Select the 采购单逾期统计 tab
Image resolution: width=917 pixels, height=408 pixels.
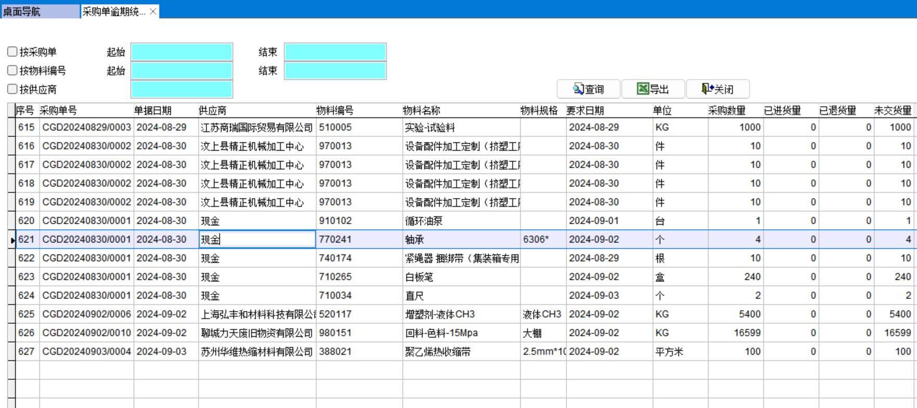tap(114, 11)
